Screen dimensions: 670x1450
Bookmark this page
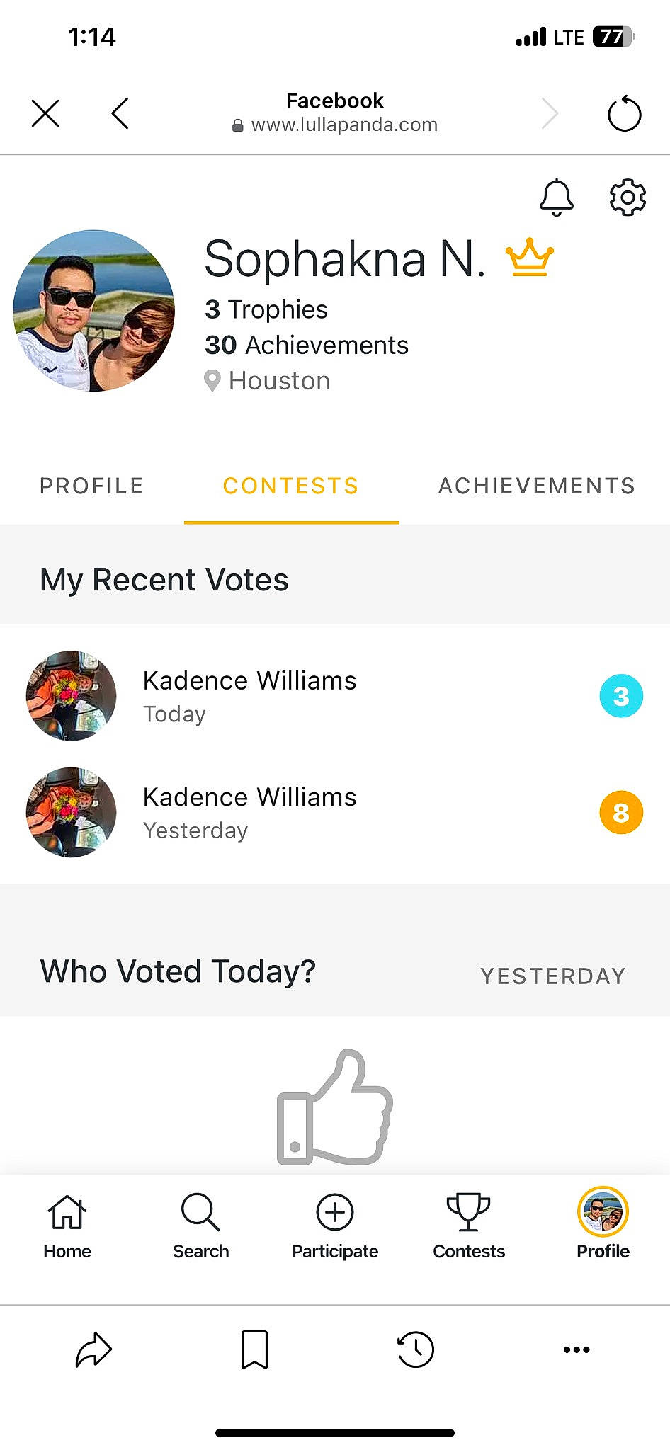[254, 1349]
